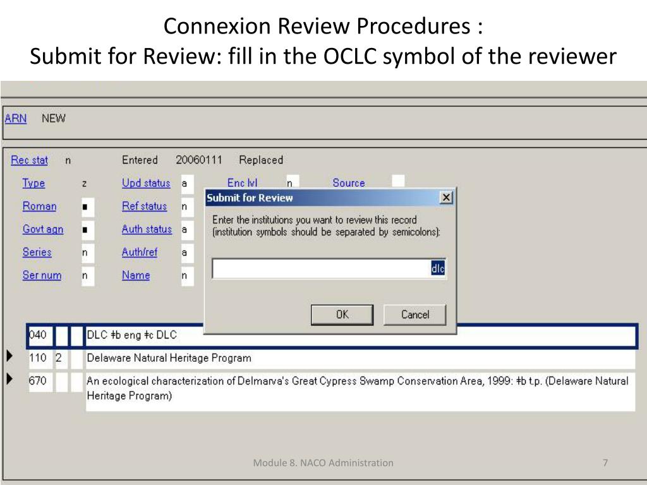Click the Rec stat link
Image resolution: width=647 pixels, height=485 pixels.
click(29, 160)
